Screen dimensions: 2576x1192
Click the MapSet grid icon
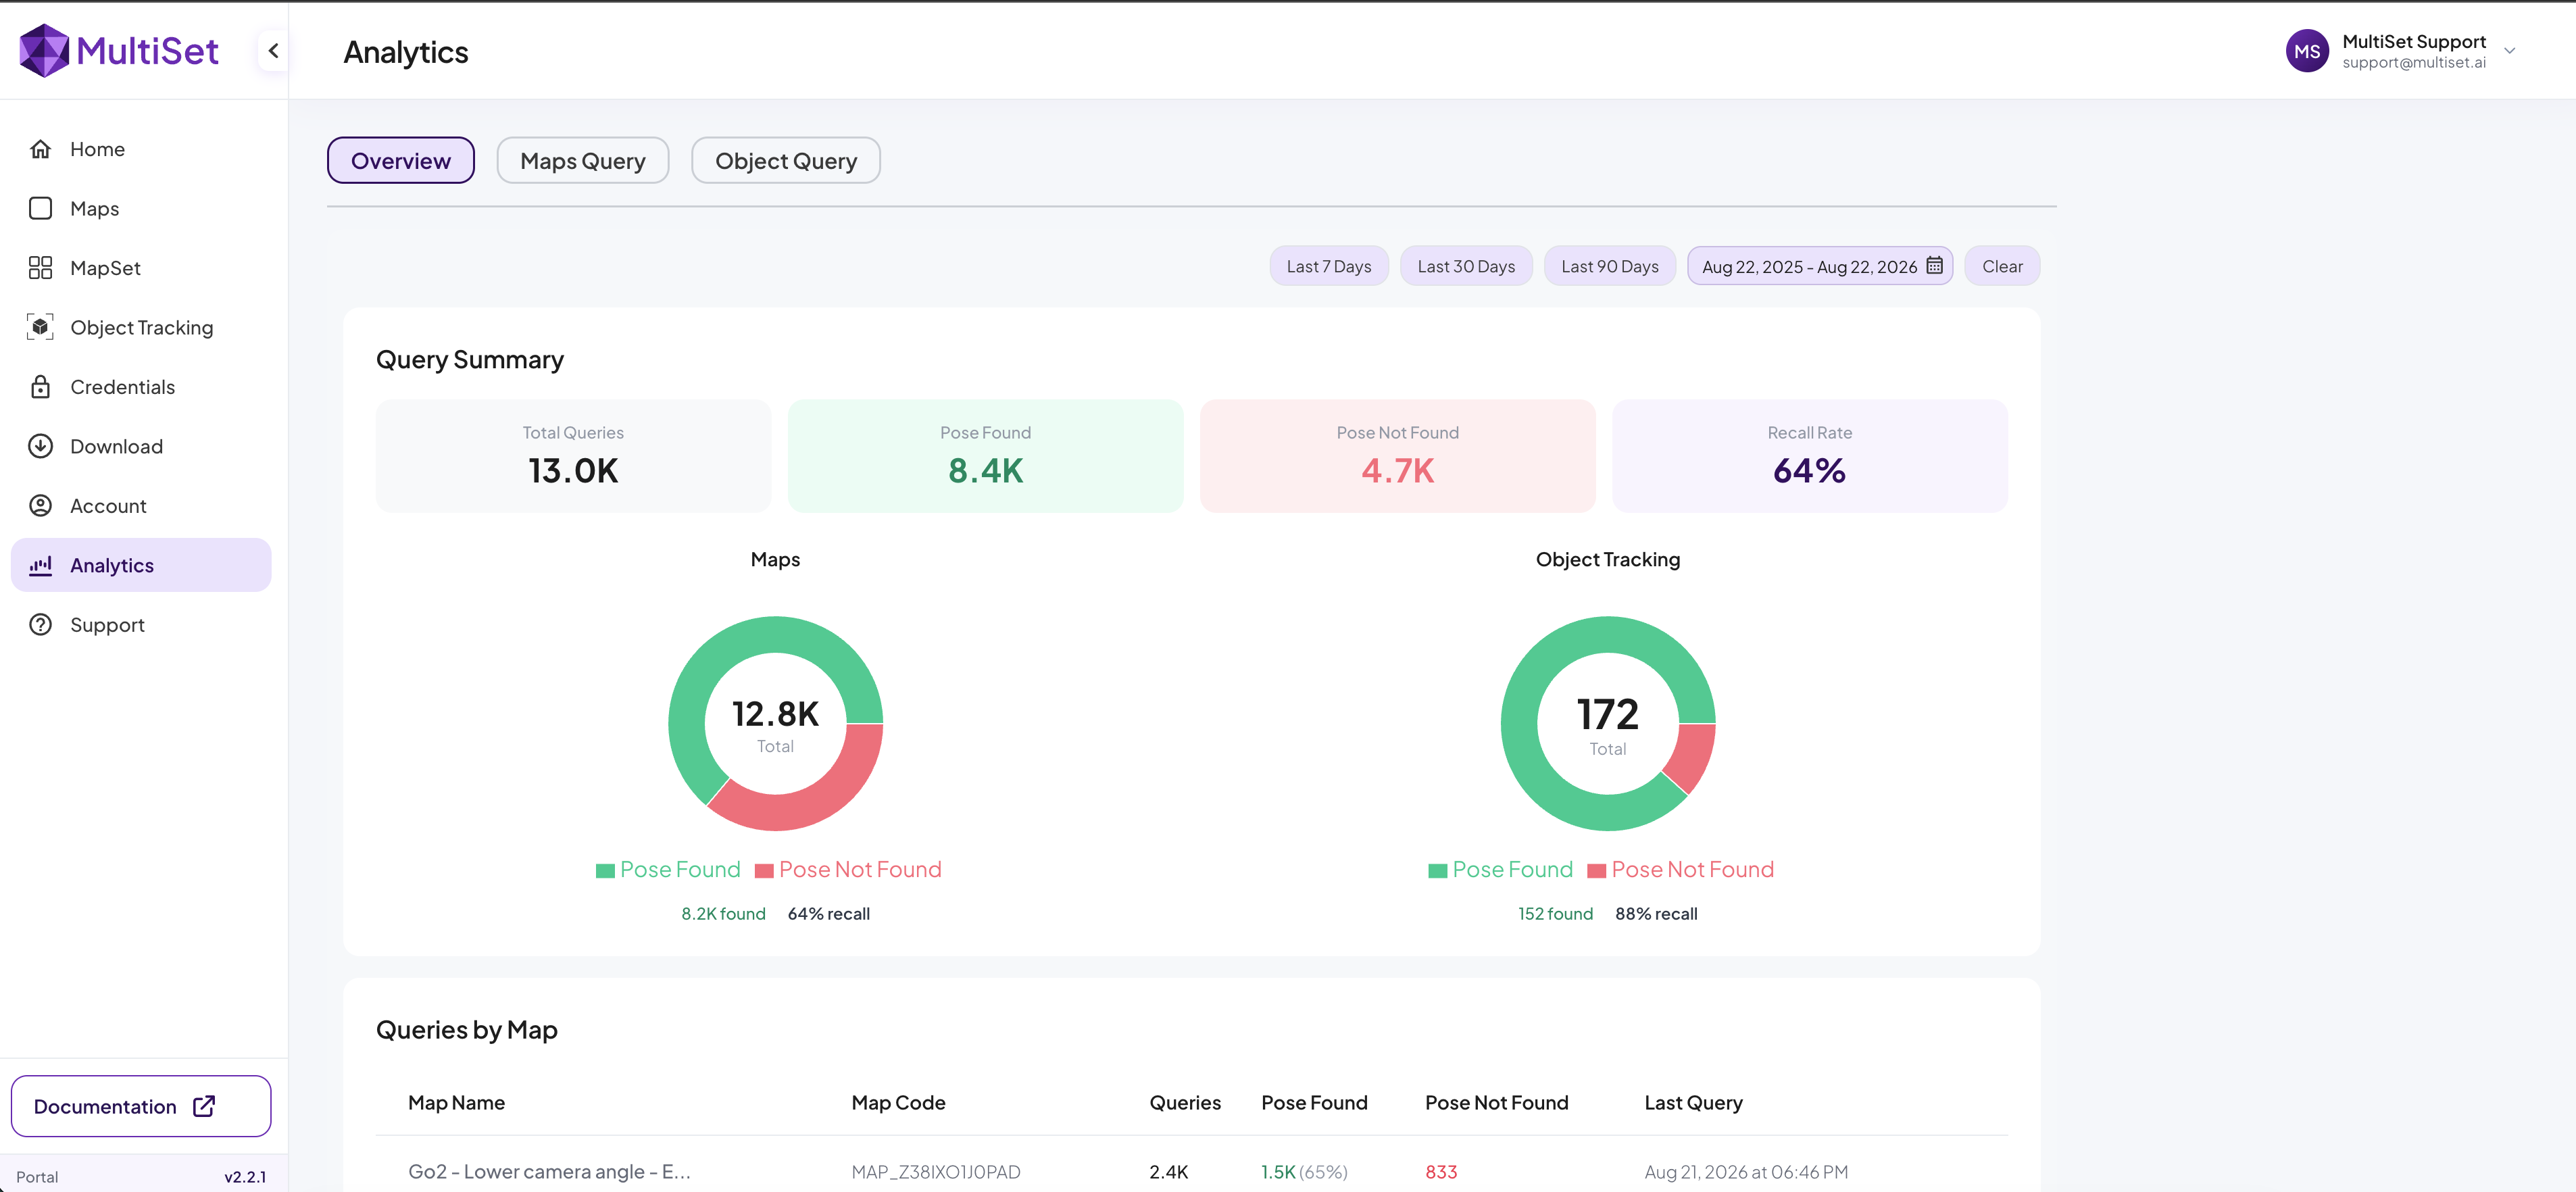tap(40, 268)
